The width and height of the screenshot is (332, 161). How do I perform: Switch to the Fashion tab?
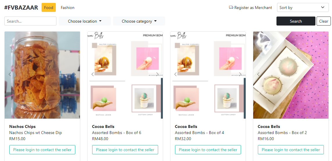67,8
